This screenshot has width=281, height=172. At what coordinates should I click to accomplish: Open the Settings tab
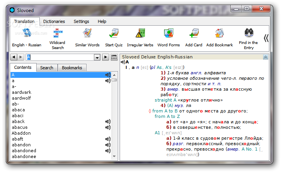click(x=81, y=21)
